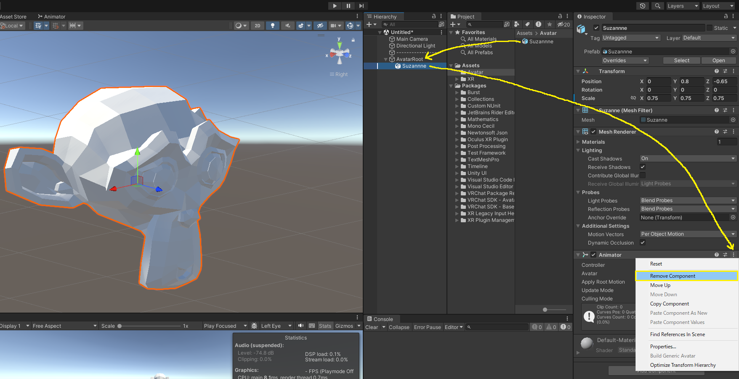
Task: Open the Free Aspect dropdown
Action: [65, 326]
